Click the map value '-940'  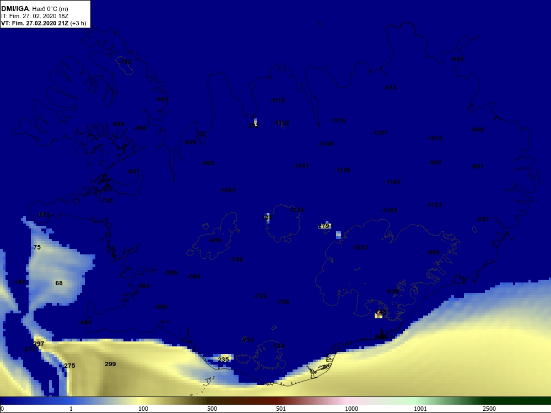[477, 129]
